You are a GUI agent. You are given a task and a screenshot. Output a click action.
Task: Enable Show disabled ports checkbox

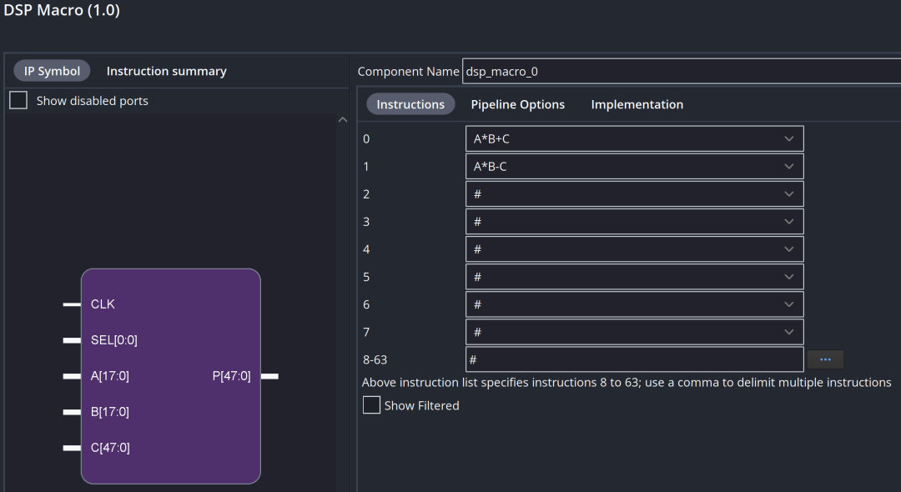[x=18, y=101]
